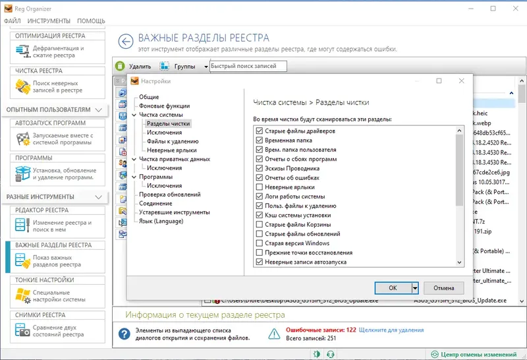
Task: Click the headset support icon in status bar
Action: [x=331, y=354]
